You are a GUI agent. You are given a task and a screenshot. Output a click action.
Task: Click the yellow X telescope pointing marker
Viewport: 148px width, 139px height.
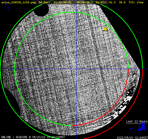[x=106, y=29]
